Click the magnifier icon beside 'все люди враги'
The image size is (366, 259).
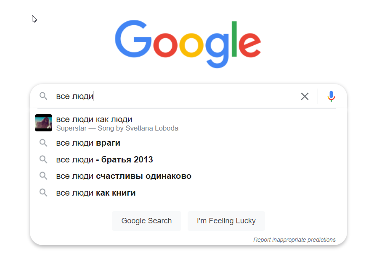pos(43,143)
